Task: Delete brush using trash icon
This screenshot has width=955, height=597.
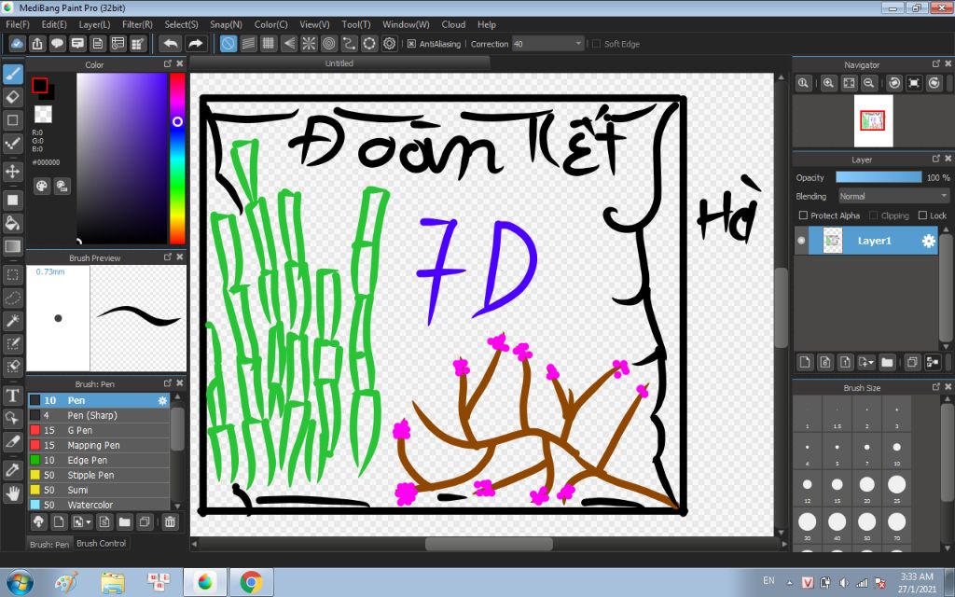Action: click(170, 522)
